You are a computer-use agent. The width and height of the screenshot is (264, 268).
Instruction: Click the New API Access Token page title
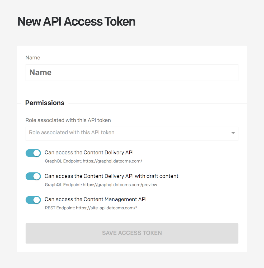click(76, 22)
